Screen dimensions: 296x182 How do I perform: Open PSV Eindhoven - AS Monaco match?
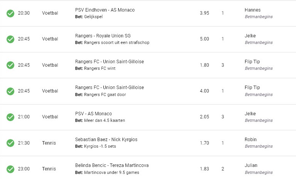click(x=105, y=10)
